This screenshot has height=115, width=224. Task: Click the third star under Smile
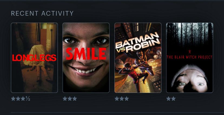pos(75,99)
